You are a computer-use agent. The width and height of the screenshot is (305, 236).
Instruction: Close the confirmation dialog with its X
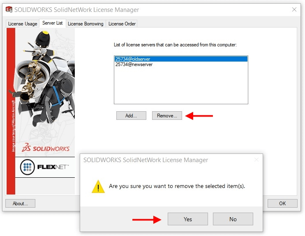tap(256, 160)
